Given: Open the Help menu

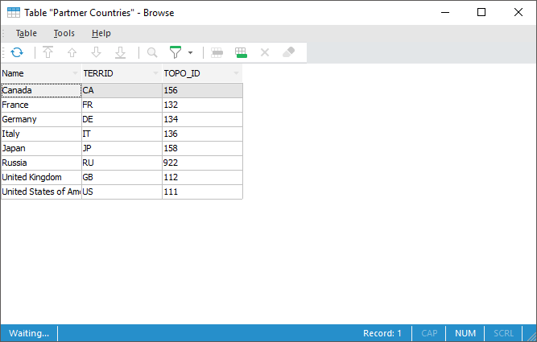Looking at the screenshot, I should click(x=101, y=33).
